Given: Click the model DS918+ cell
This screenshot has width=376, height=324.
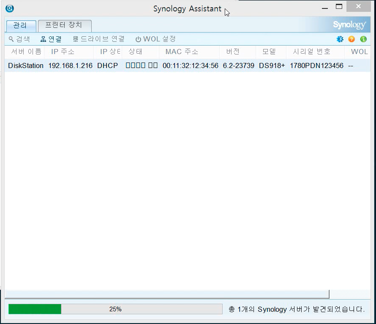Looking at the screenshot, I should [x=272, y=65].
